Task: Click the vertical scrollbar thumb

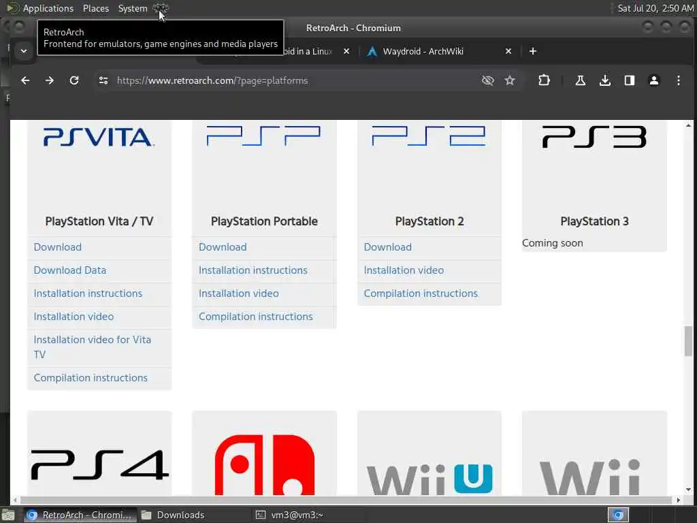Action: [688, 341]
